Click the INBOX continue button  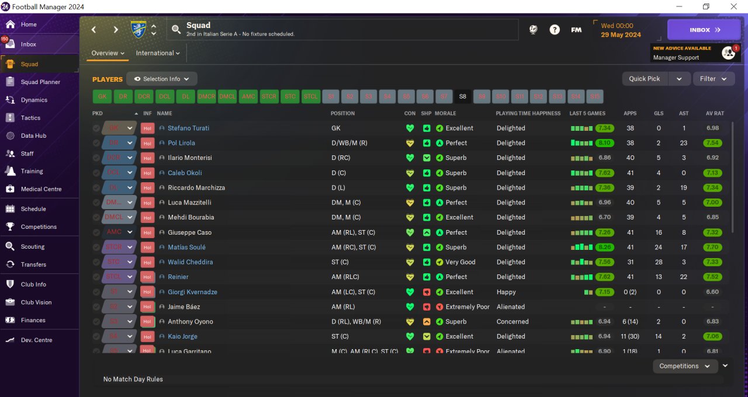point(704,30)
